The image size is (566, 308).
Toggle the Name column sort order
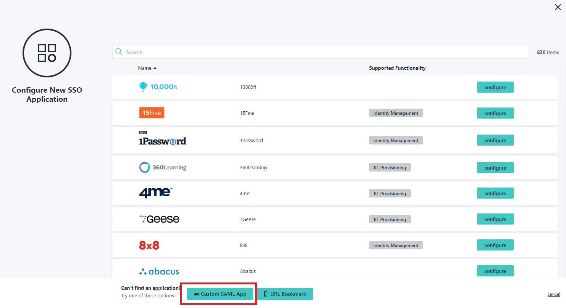coord(147,68)
